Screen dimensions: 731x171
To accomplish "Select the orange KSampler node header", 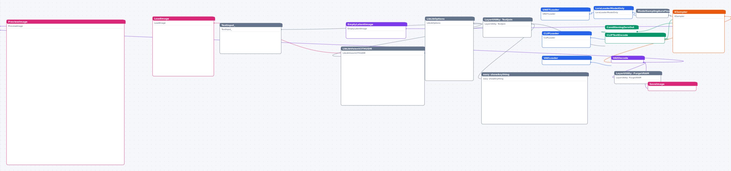I will (x=699, y=12).
